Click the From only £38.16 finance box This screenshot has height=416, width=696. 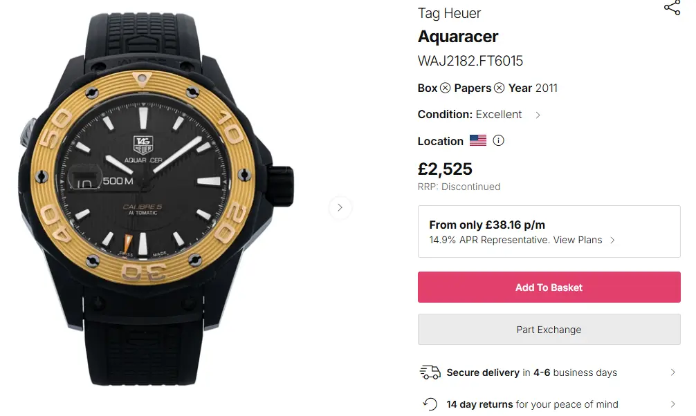[549, 231]
